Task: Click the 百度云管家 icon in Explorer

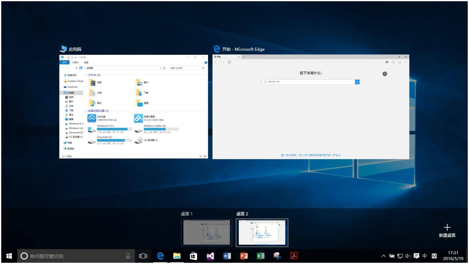Action: (x=138, y=118)
